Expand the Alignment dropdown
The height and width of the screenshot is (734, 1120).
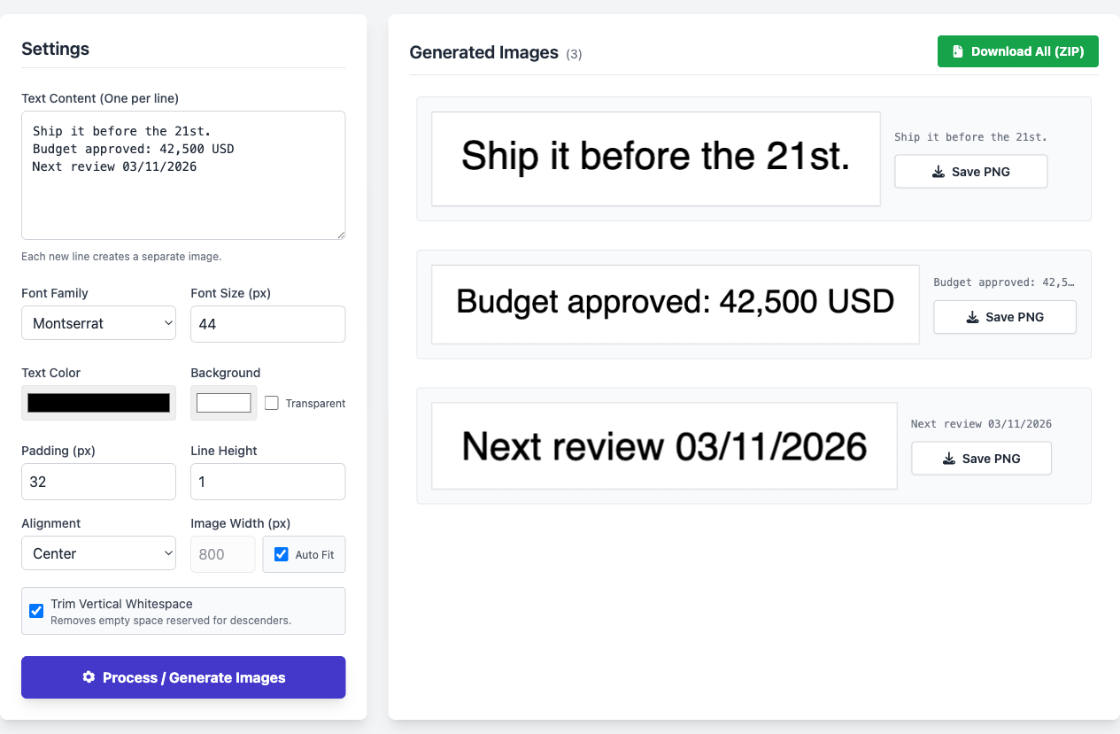99,553
